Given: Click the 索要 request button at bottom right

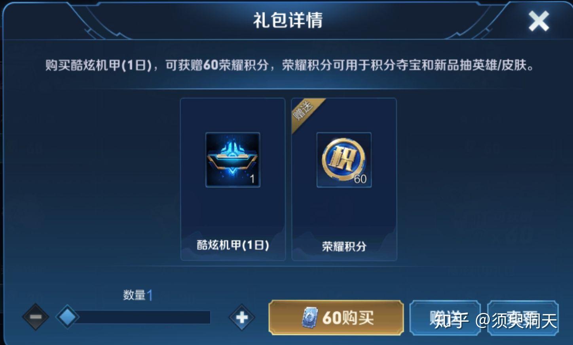Looking at the screenshot, I should 523,318.
